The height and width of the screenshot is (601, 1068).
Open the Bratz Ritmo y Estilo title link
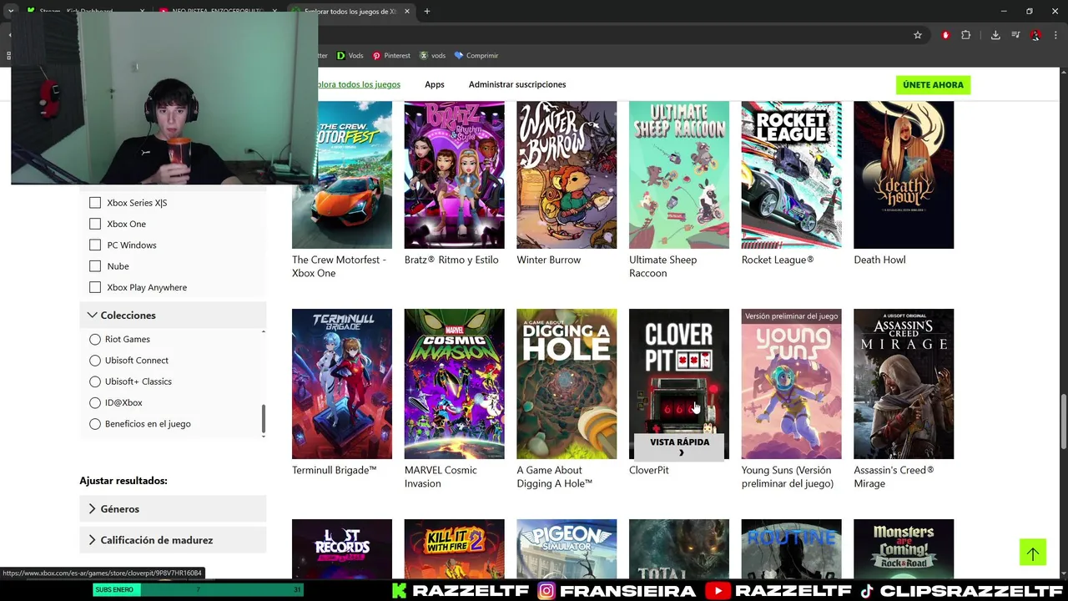pyautogui.click(x=451, y=260)
